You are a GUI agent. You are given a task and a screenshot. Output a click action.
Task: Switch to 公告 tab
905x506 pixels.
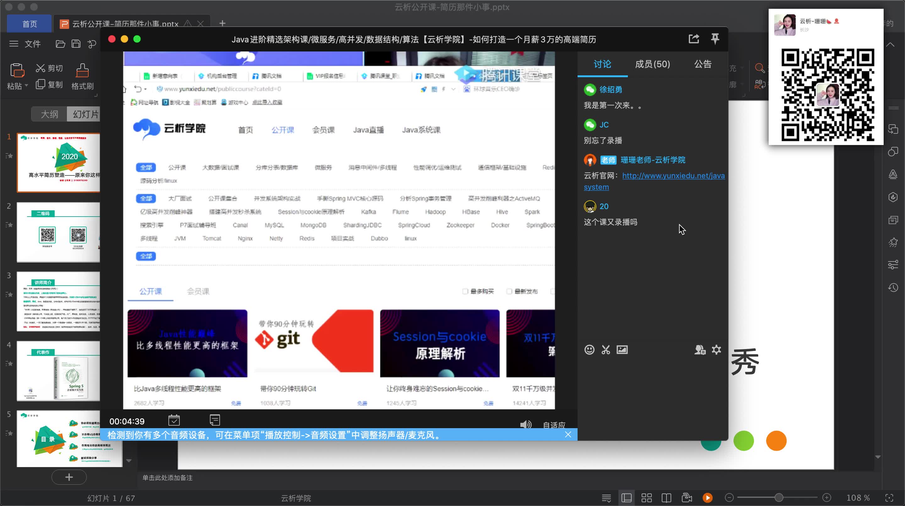(x=703, y=64)
